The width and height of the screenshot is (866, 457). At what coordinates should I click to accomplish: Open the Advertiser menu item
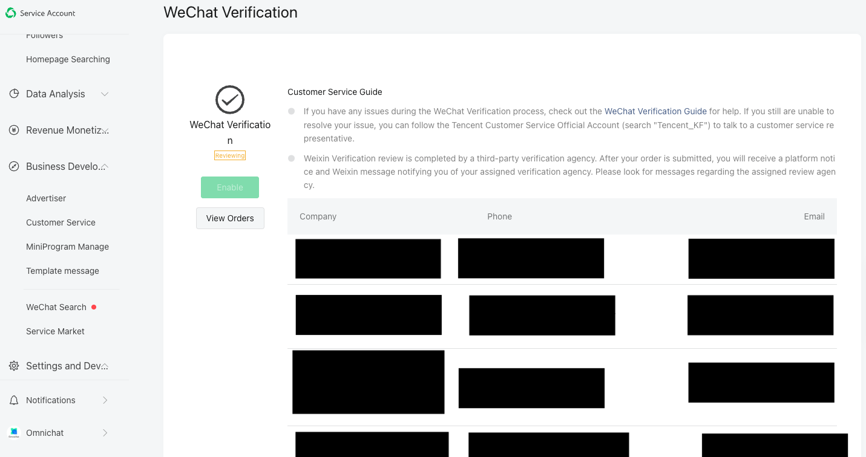pos(46,198)
